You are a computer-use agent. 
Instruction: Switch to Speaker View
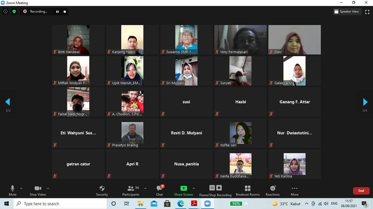(346, 11)
